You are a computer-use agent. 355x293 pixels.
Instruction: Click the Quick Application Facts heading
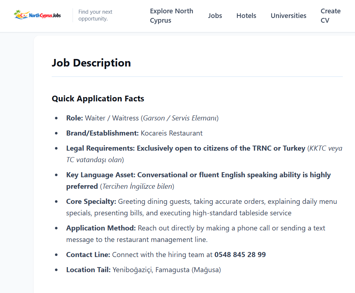pos(98,99)
